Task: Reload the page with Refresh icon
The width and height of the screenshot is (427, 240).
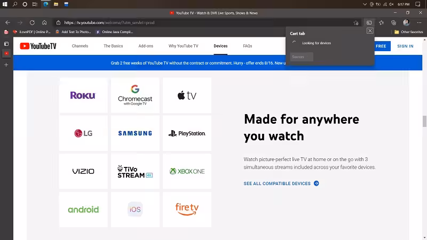Action: pos(32,22)
